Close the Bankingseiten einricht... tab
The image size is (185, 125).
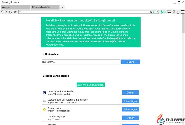click(x=58, y=7)
